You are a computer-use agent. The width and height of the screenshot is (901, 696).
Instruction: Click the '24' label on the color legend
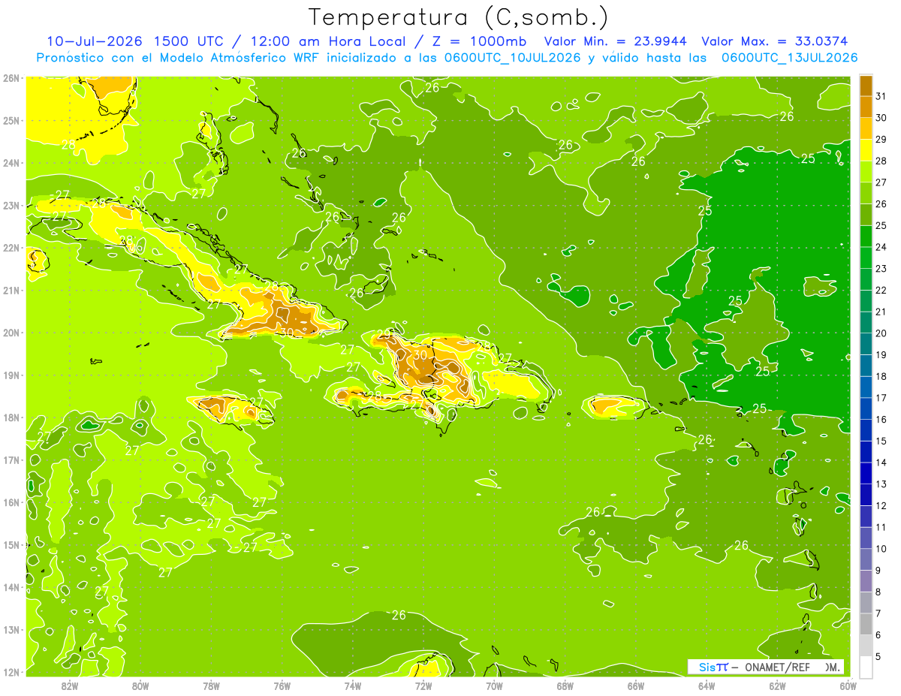click(881, 247)
